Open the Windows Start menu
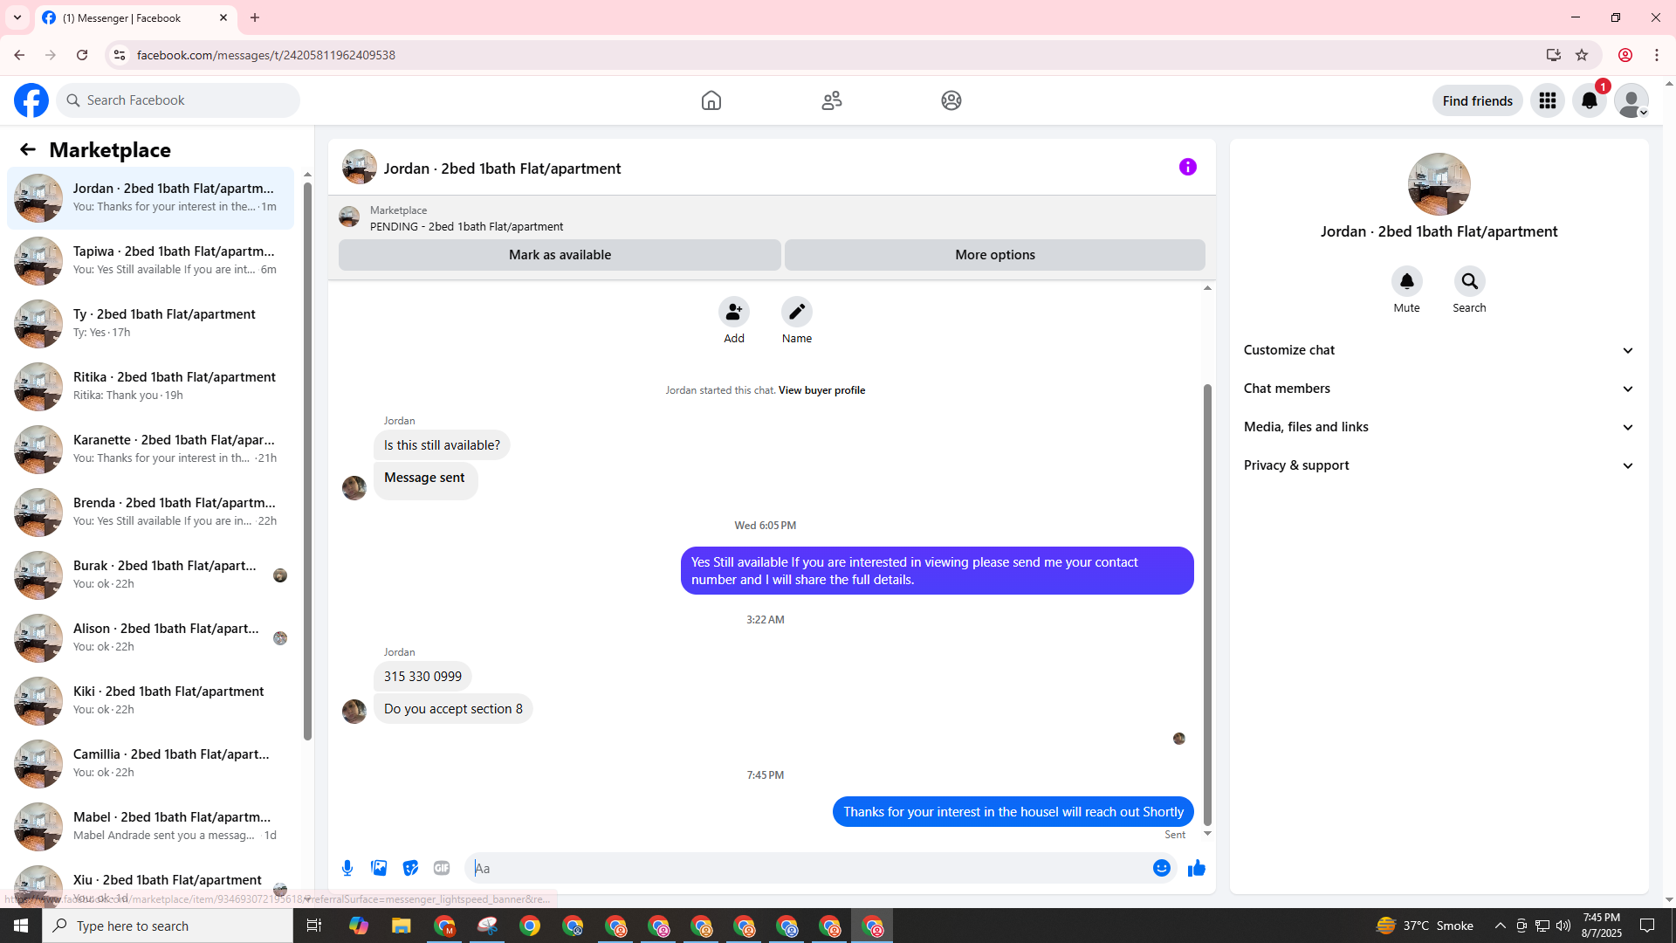Viewport: 1676px width, 943px height. point(21,926)
